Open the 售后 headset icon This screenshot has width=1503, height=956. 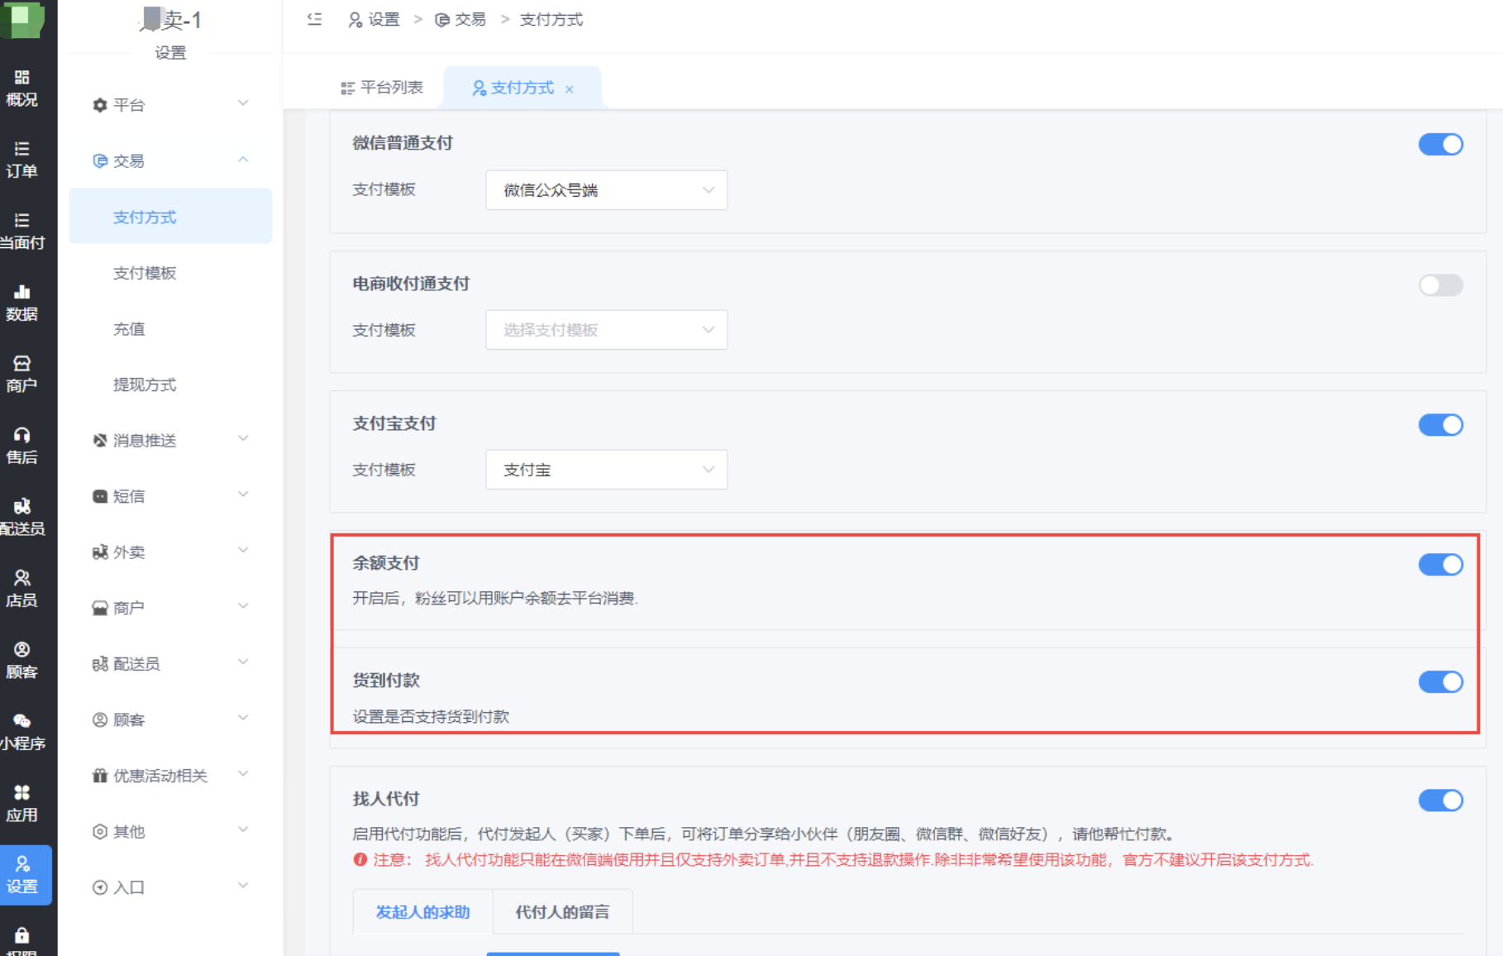tap(22, 435)
